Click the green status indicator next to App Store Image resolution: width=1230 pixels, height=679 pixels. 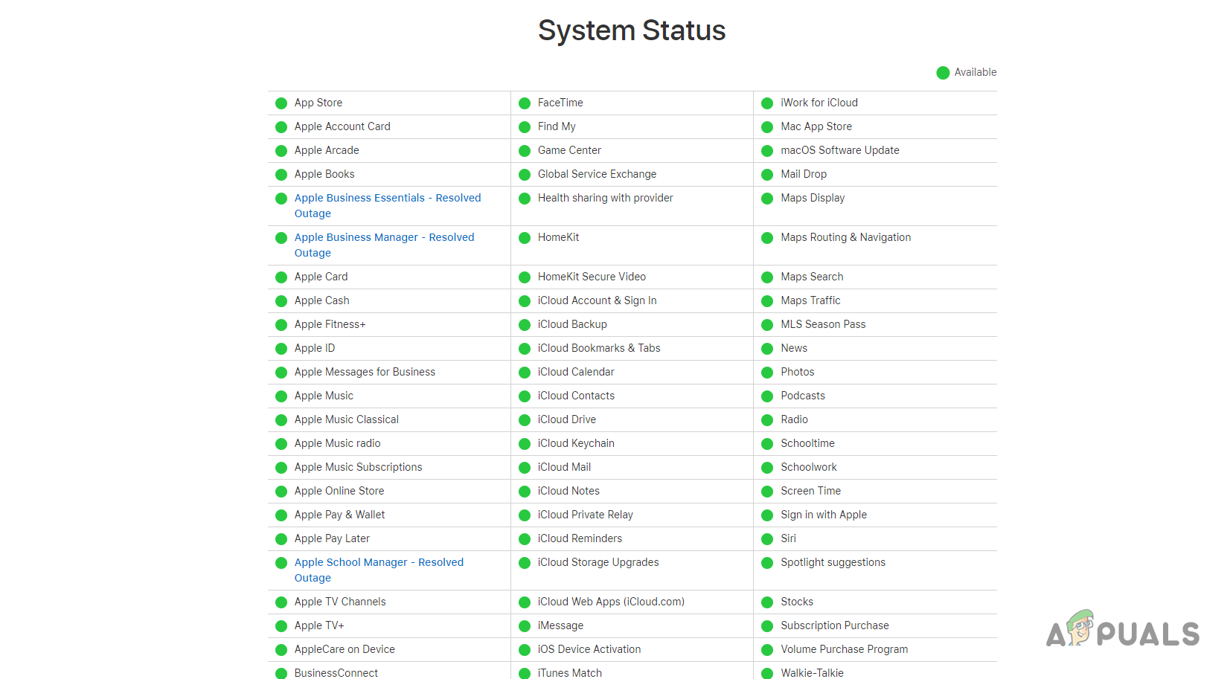tap(281, 103)
